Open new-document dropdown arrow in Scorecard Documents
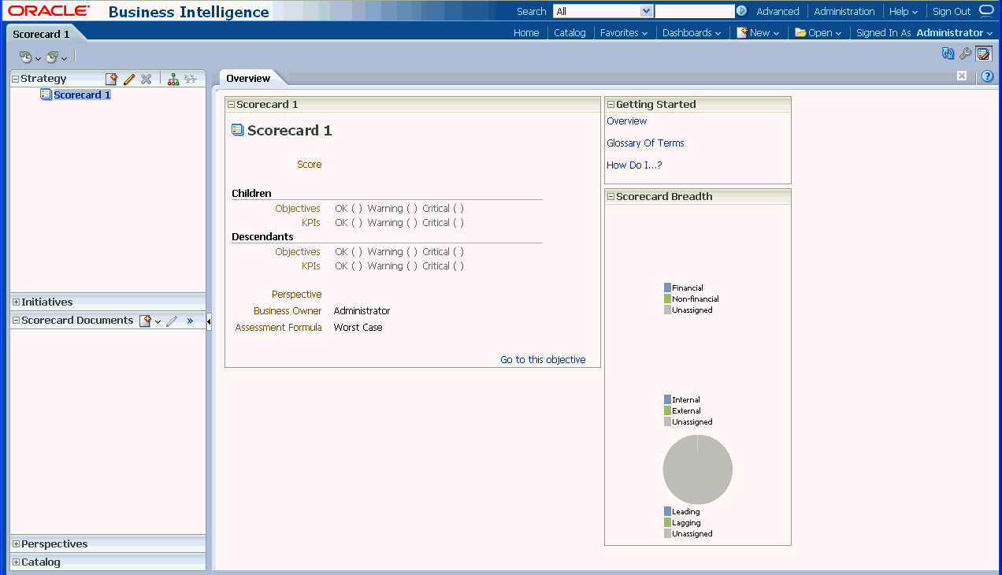Image resolution: width=1002 pixels, height=575 pixels. tap(158, 321)
